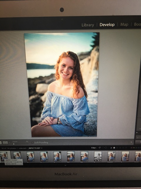Filter by unflagged photos flag icon
The image size is (141, 189).
coord(103,148)
